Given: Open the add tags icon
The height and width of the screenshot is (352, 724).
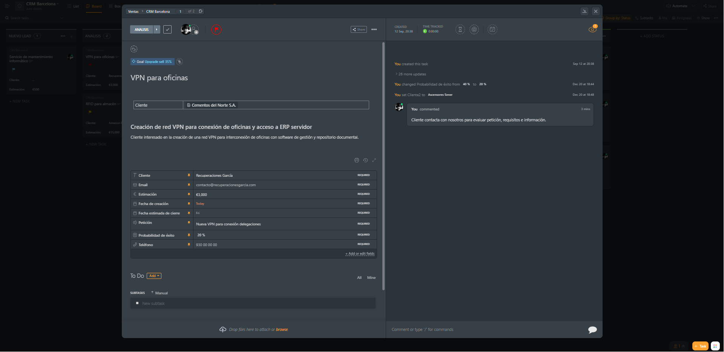Looking at the screenshot, I should tap(134, 49).
